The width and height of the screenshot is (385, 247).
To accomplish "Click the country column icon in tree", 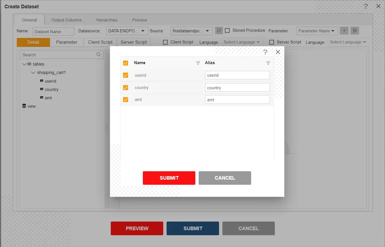I will [x=42, y=89].
